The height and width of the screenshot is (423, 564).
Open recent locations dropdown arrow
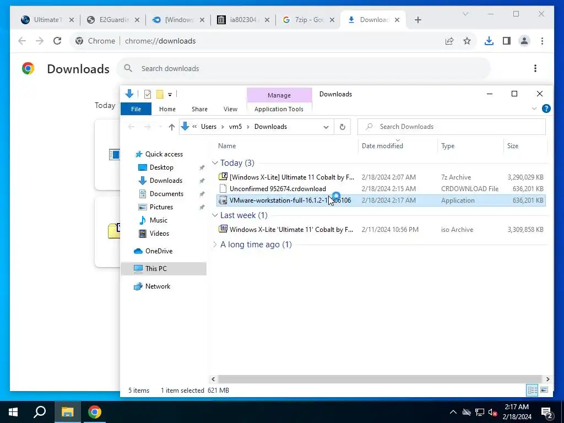tap(161, 127)
